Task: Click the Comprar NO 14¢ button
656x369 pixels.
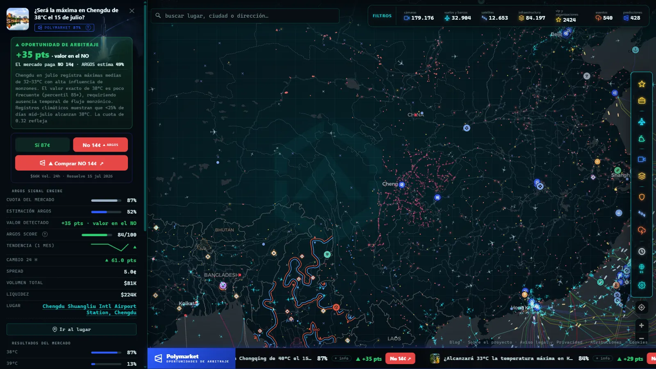Action: point(71,163)
